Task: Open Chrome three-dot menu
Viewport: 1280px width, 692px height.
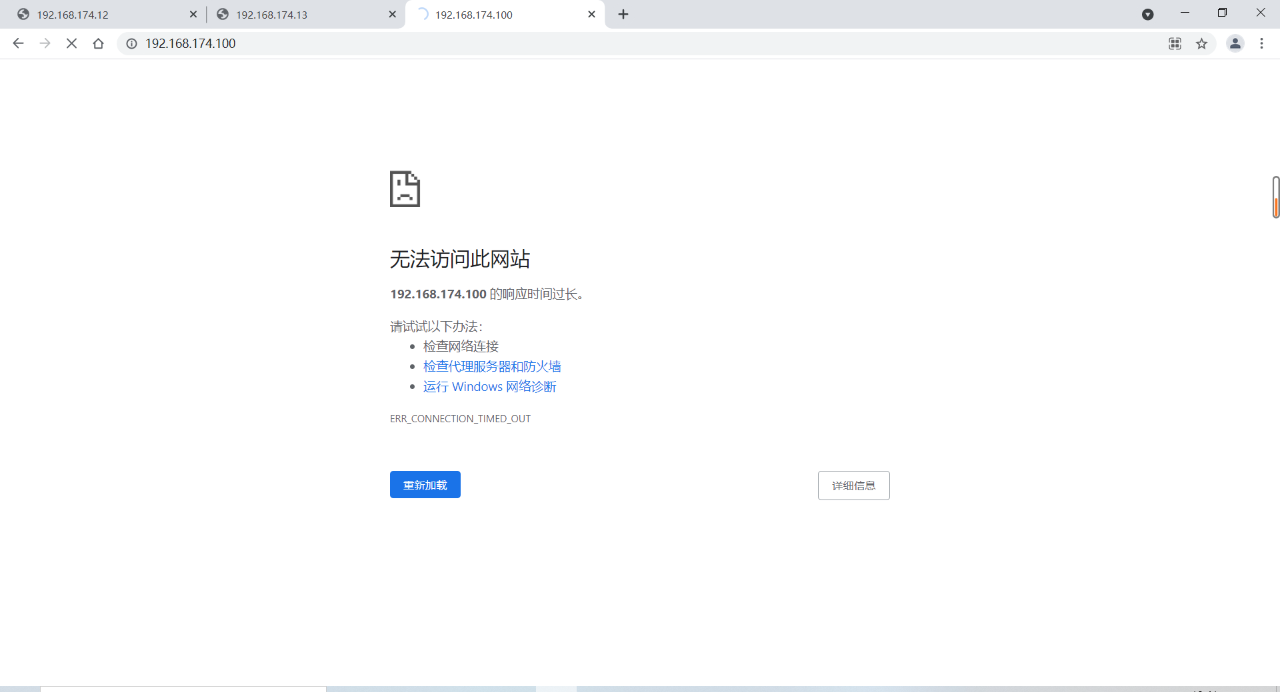Action: point(1261,43)
